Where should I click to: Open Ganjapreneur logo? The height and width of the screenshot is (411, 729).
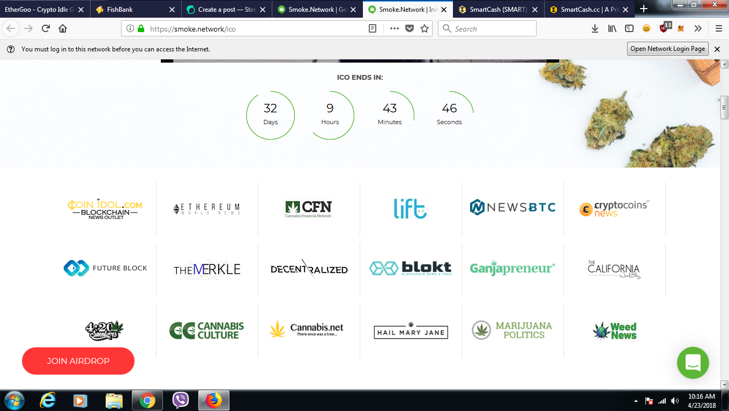pos(512,268)
